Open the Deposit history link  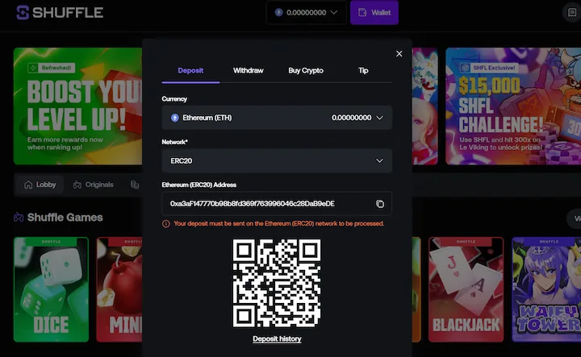pos(277,339)
